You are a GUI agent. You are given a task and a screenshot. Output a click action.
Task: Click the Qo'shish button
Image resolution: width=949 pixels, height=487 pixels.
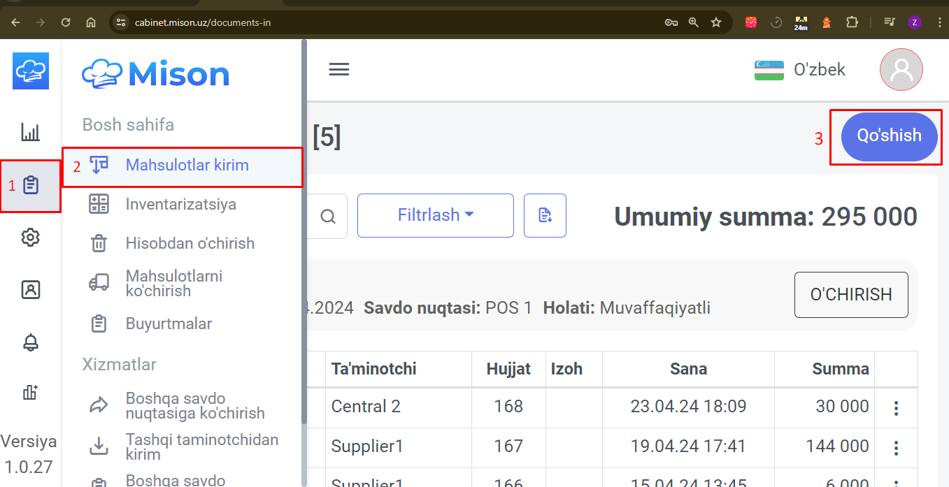click(x=890, y=136)
